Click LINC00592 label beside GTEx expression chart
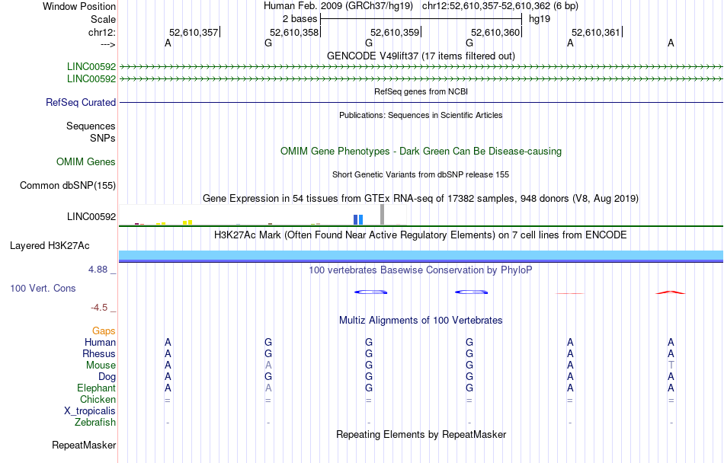This screenshot has height=463, width=724. pyautogui.click(x=91, y=216)
